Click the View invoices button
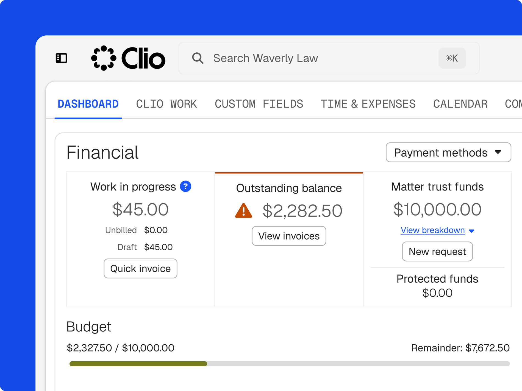This screenshot has width=522, height=391. pos(289,236)
